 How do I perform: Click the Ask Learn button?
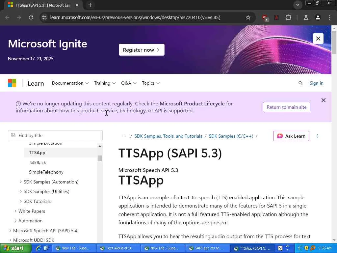tap(291, 136)
